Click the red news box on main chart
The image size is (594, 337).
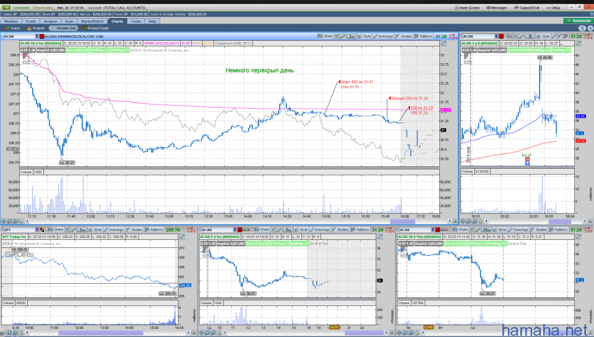coord(42,36)
